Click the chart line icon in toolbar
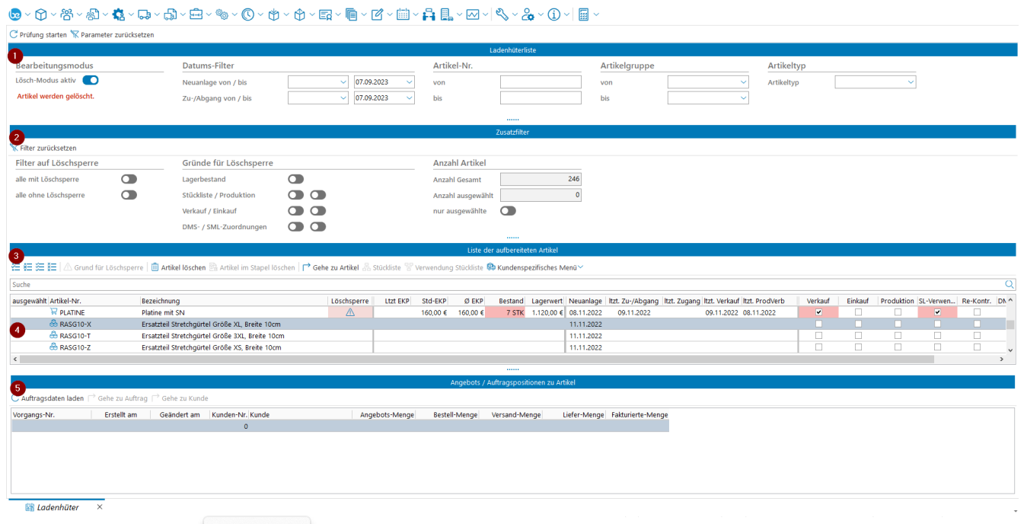This screenshot has height=524, width=1027. 473,14
